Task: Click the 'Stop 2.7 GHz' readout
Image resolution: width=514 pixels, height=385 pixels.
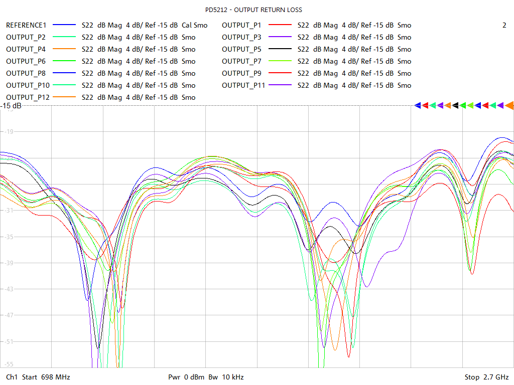Action: 486,377
